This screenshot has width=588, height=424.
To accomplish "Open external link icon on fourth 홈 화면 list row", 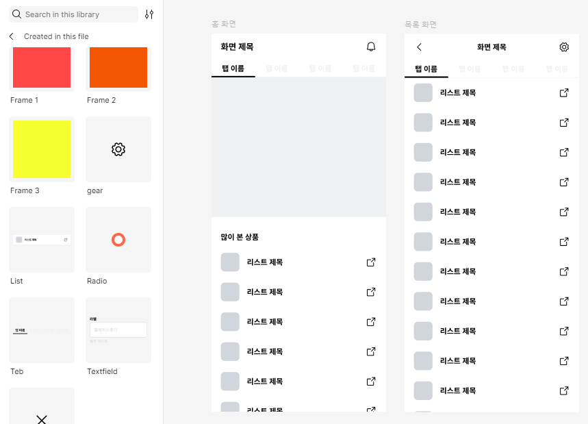I will coord(371,351).
